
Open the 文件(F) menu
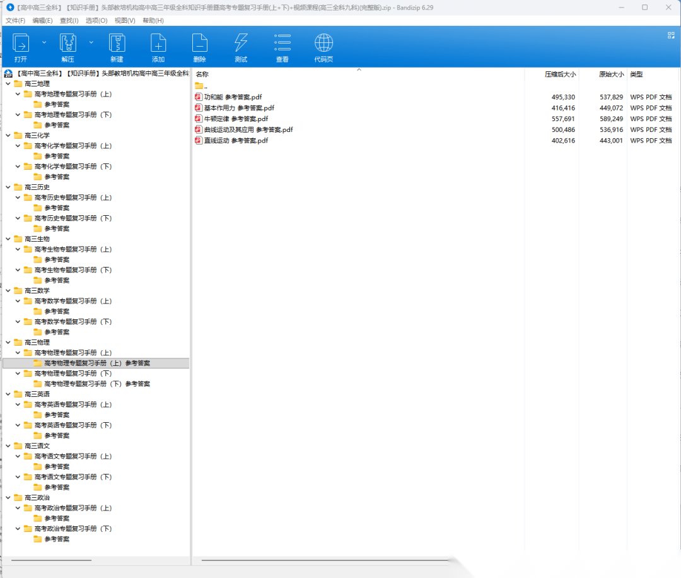16,20
